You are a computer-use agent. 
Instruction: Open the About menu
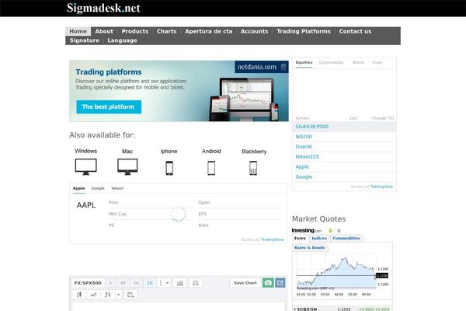104,31
